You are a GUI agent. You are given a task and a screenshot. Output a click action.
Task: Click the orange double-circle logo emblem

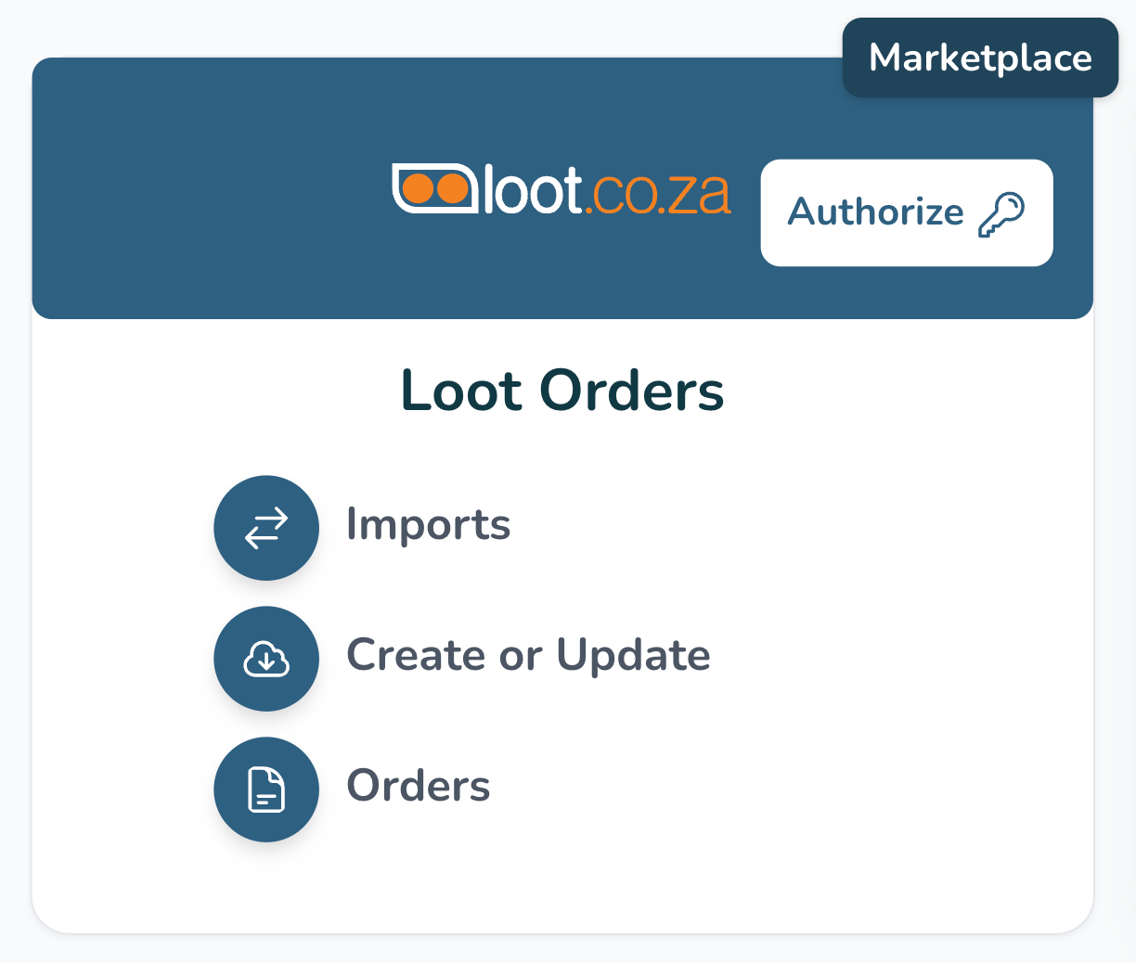(436, 188)
